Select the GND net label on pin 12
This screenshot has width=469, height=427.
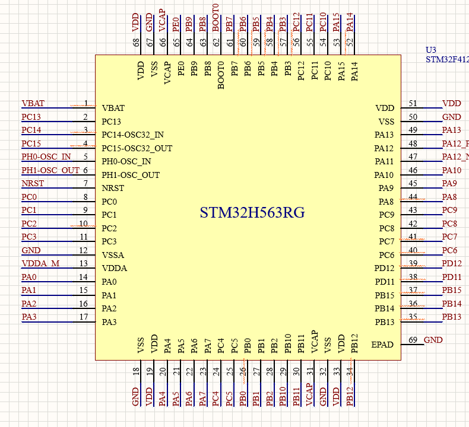[x=31, y=250]
